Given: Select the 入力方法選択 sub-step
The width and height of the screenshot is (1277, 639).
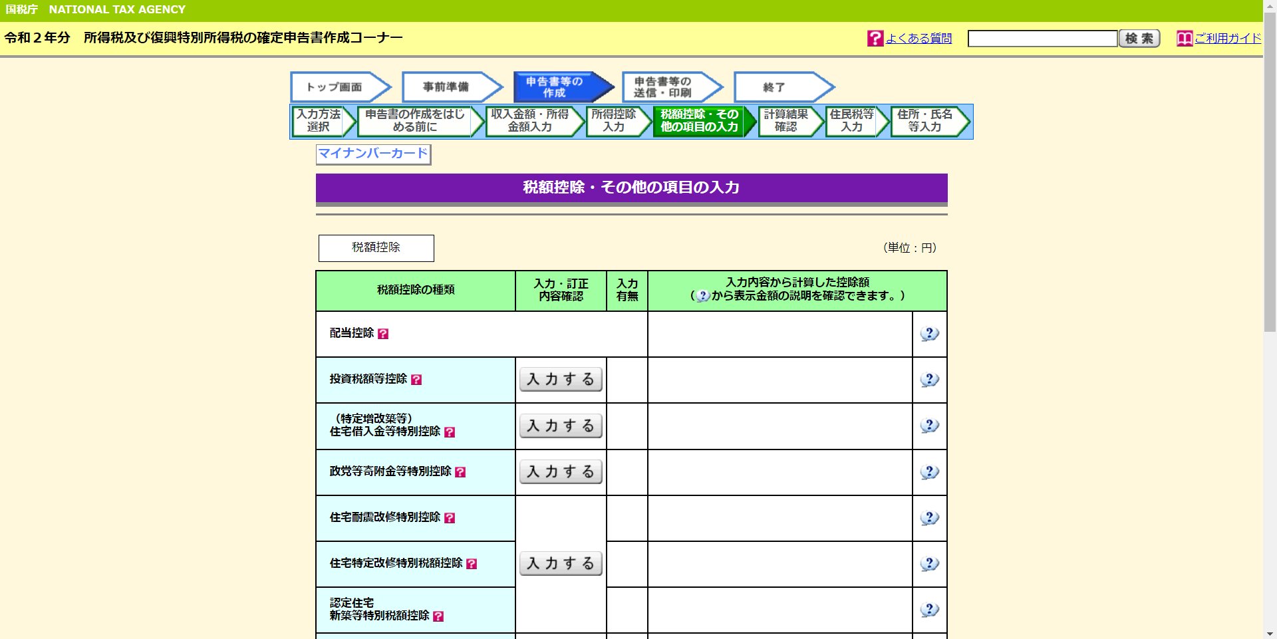Looking at the screenshot, I should [323, 121].
